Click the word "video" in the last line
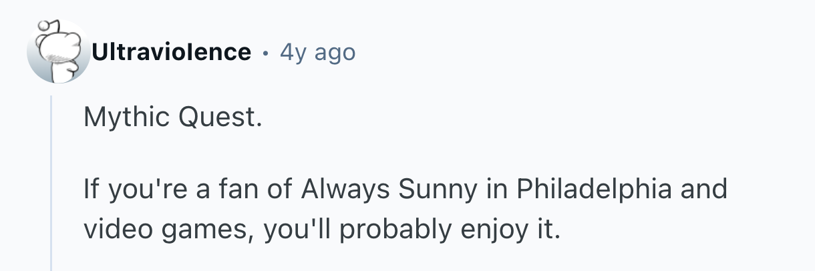This screenshot has height=271, width=815. pyautogui.click(x=114, y=230)
